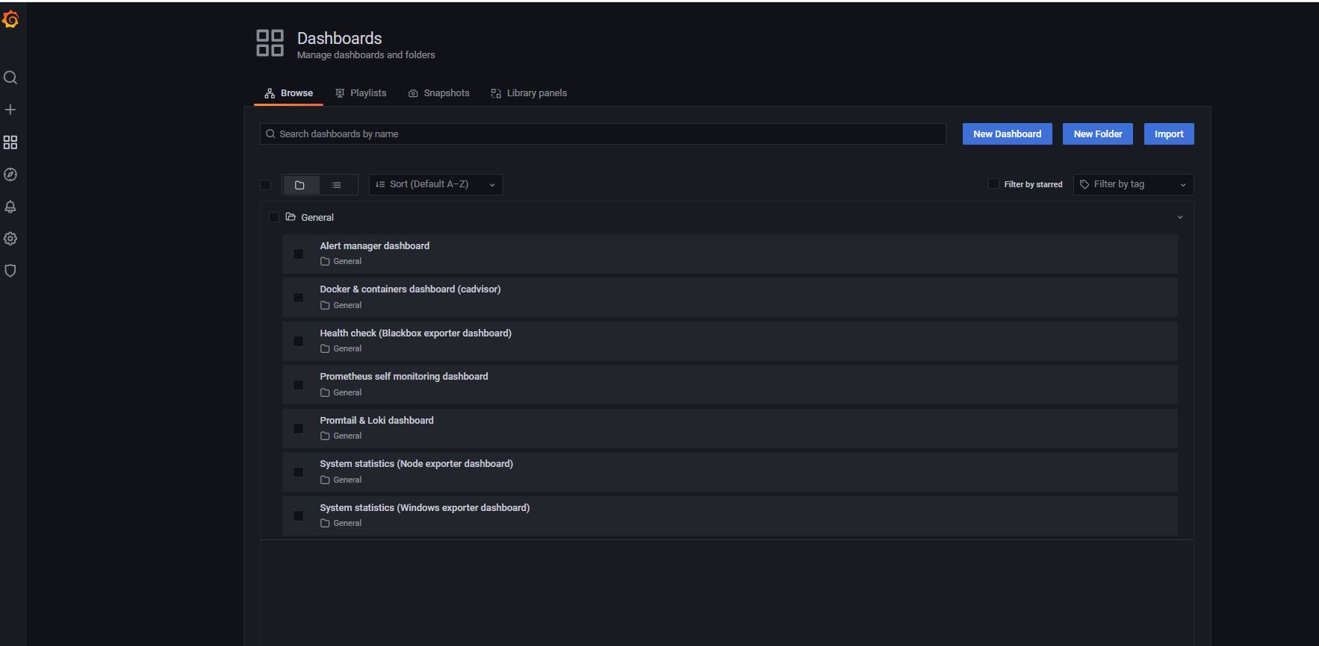This screenshot has width=1319, height=646.
Task: Open the Create plus icon in sidebar
Action: coord(10,110)
